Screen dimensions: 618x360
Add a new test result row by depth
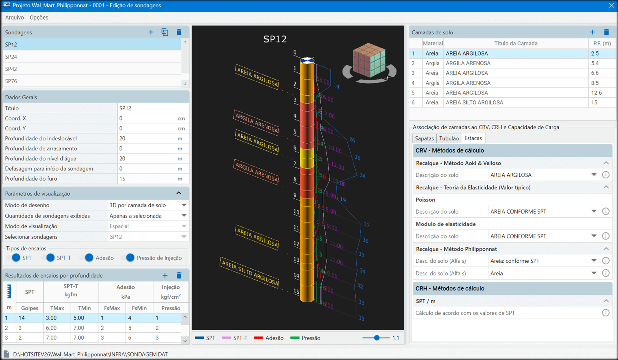click(x=165, y=275)
